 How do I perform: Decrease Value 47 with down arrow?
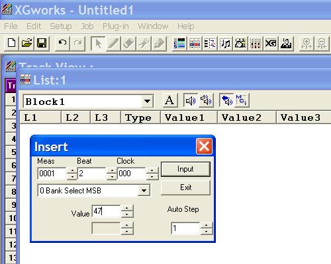pos(127,214)
